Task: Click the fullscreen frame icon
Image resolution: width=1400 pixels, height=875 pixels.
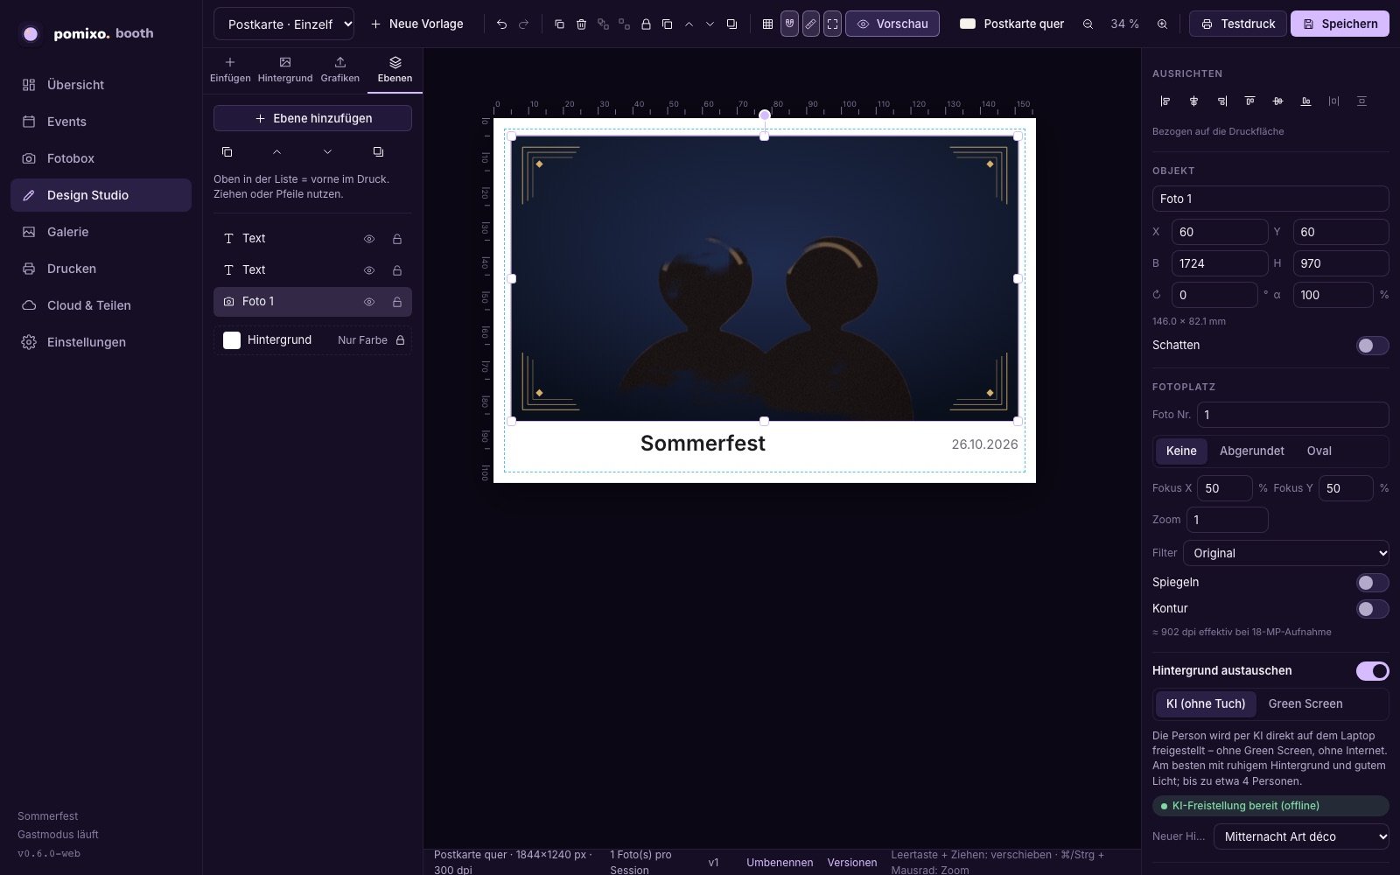Action: [832, 24]
